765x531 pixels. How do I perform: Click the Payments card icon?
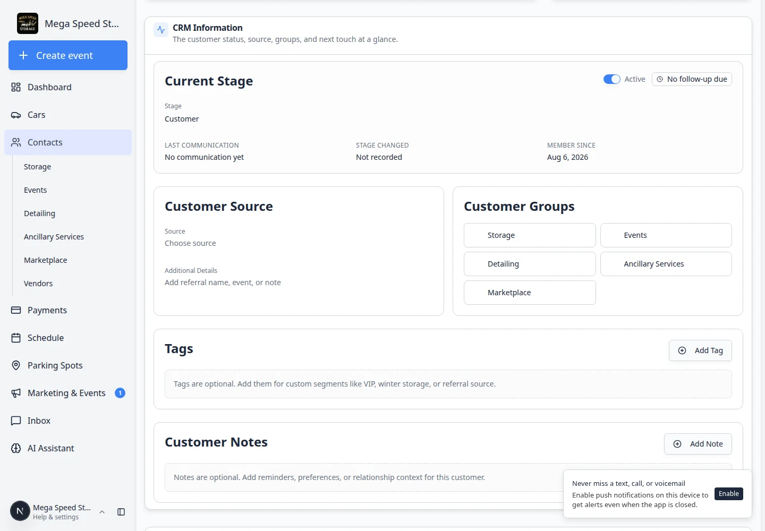(16, 310)
